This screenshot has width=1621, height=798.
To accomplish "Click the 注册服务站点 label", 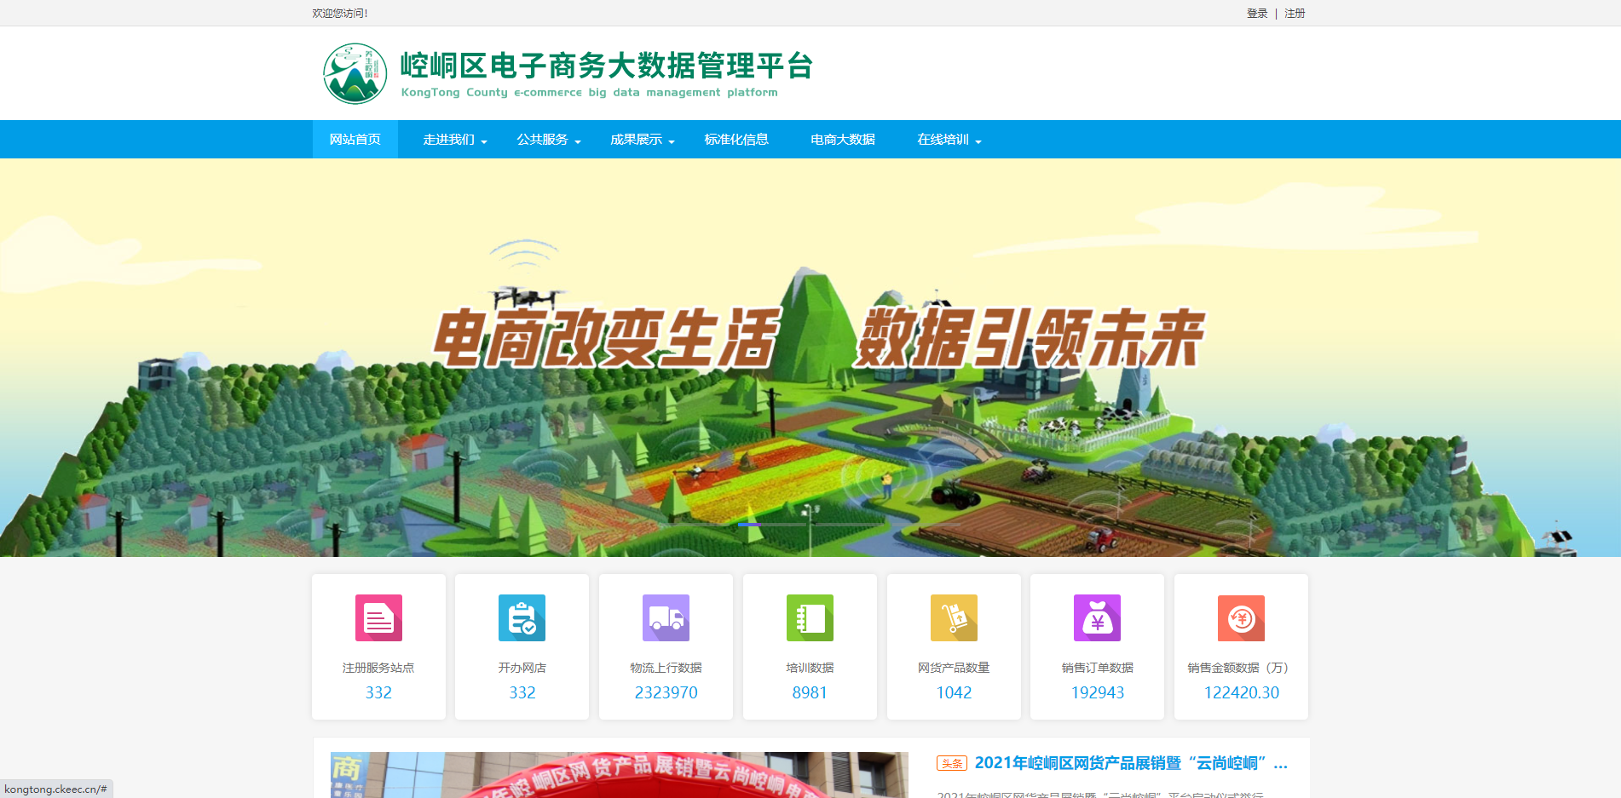I will (x=378, y=668).
